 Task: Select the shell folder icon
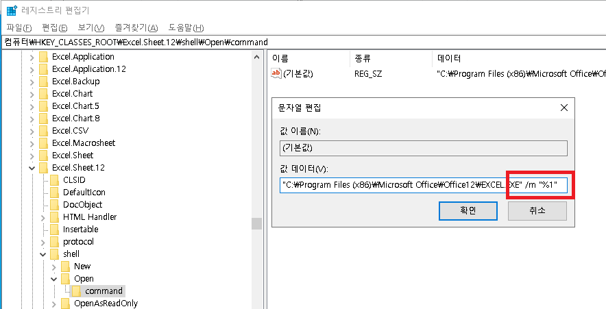(x=54, y=254)
